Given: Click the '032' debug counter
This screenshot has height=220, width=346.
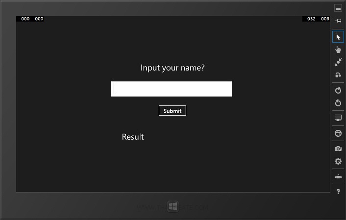Looking at the screenshot, I should coord(311,19).
